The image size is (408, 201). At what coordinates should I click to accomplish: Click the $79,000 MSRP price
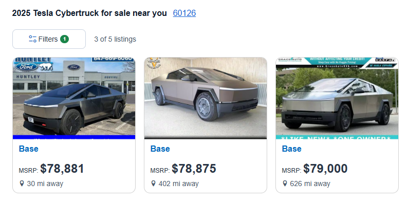click(x=325, y=169)
